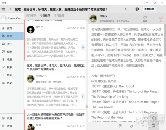Viewport: 166px width, 130px height.
Task: Click the username qm w
Action: pyautogui.click(x=39, y=27)
